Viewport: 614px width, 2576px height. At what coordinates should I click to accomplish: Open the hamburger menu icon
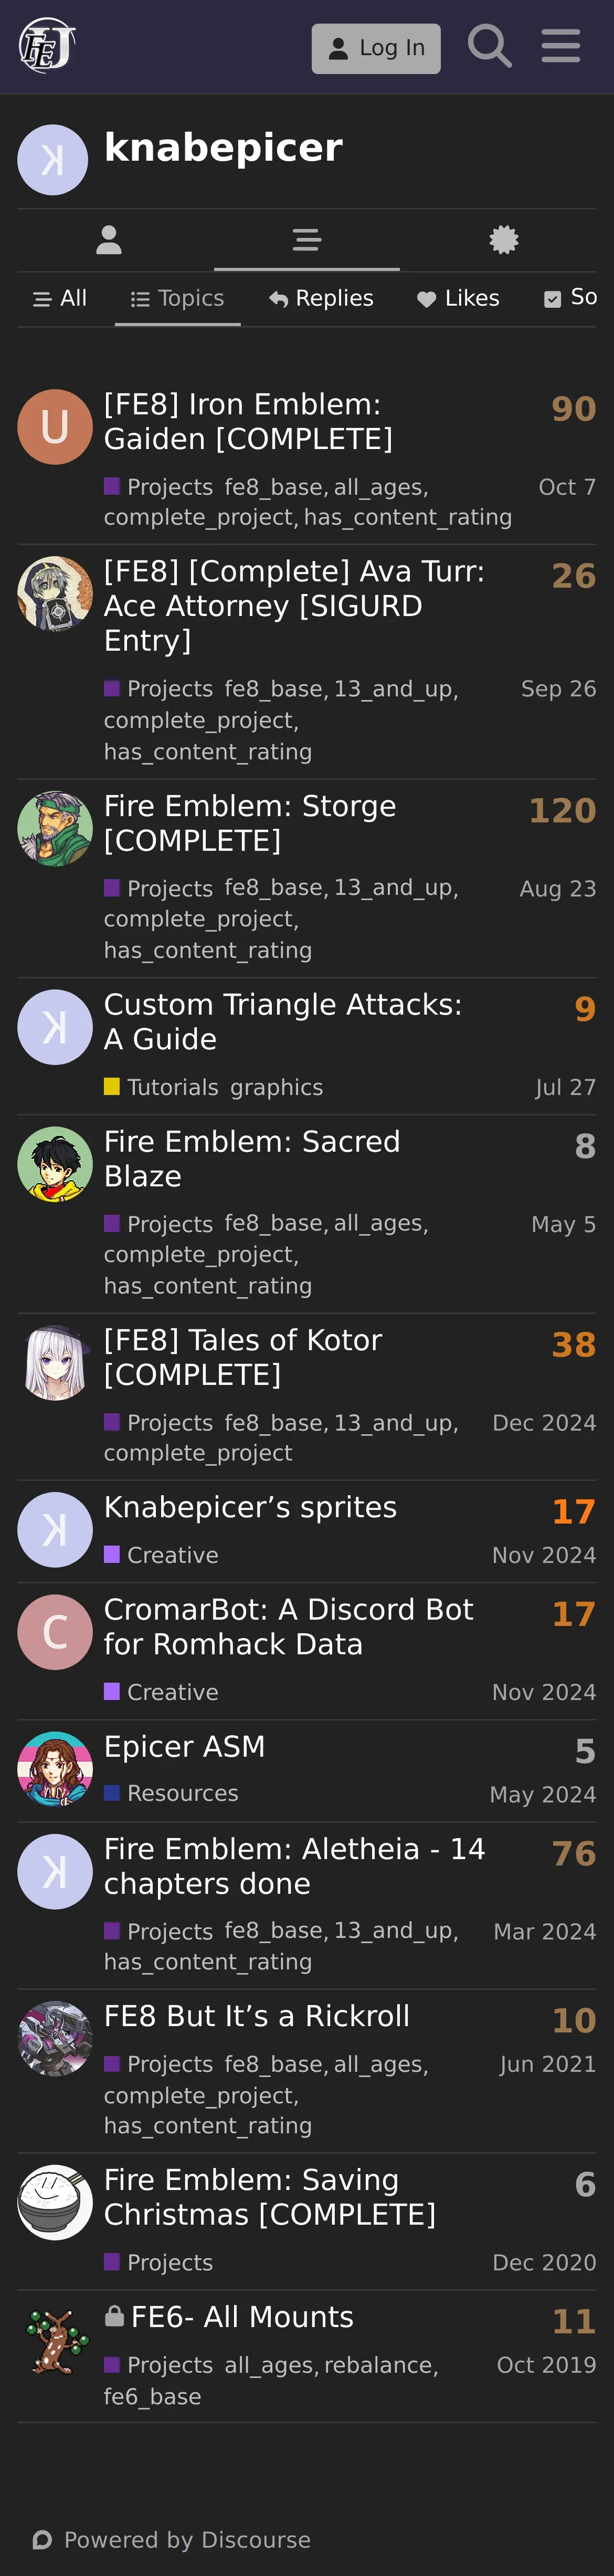(x=560, y=46)
